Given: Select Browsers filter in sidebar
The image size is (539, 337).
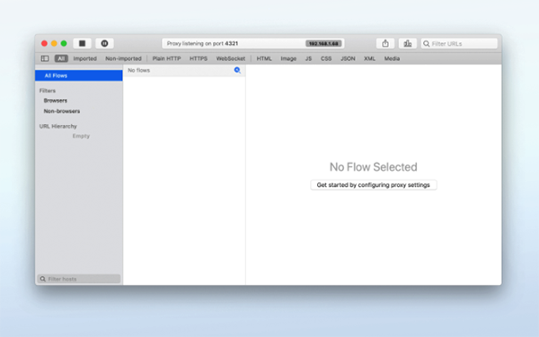Looking at the screenshot, I should [x=56, y=101].
